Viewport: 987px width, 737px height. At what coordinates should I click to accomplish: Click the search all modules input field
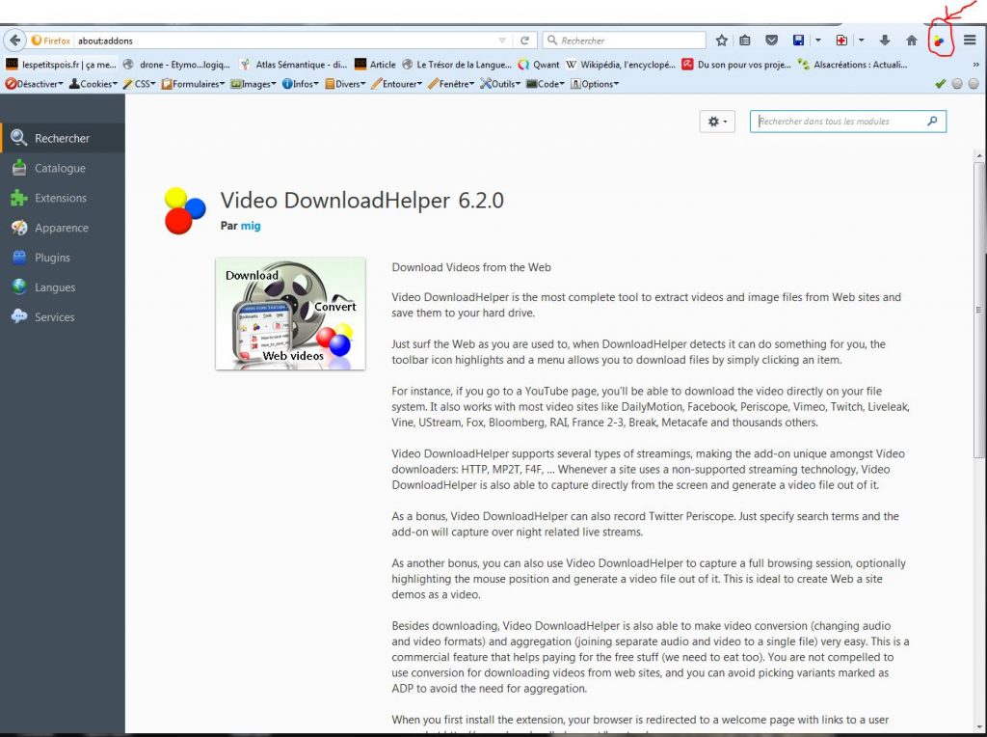839,122
